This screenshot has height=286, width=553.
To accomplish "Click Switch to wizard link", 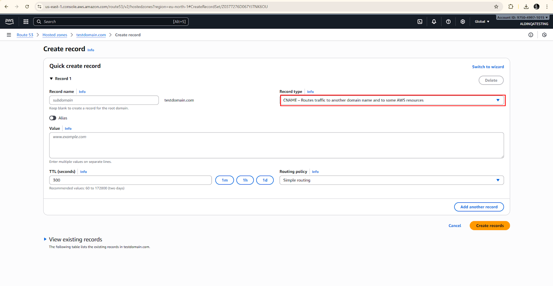I will 488,67.
